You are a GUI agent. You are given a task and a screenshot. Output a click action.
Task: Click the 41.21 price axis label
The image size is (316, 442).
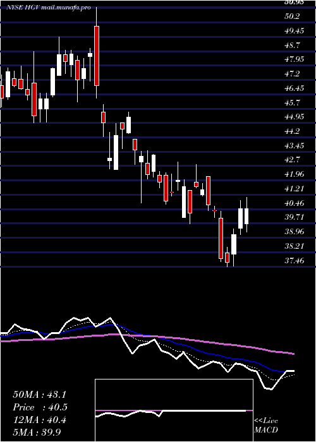click(295, 189)
